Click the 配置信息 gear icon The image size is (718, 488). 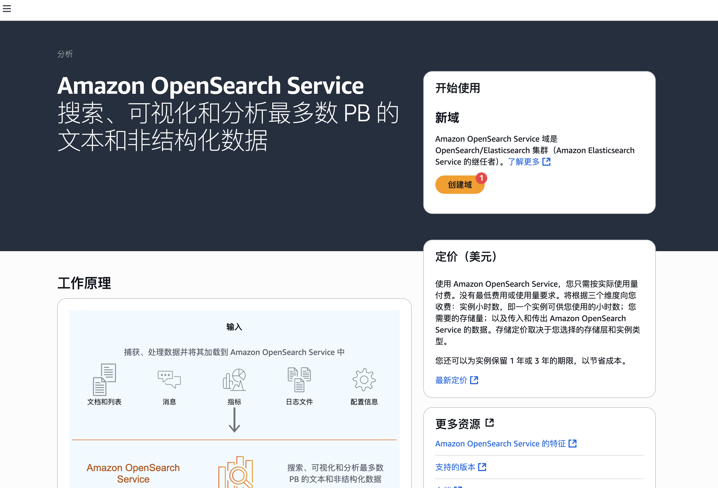[364, 380]
